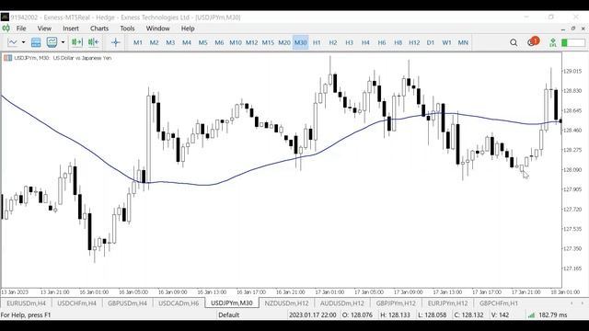Switch to M2 timeframe

(154, 43)
